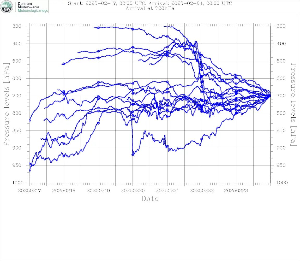300x261 pixels.
Task: Click the trajectory convergence point at 700 hPa
Action: 270,96
